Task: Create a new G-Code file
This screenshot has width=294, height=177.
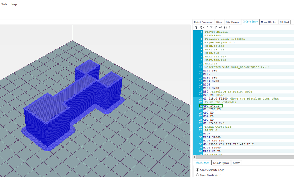Action: [195, 27]
